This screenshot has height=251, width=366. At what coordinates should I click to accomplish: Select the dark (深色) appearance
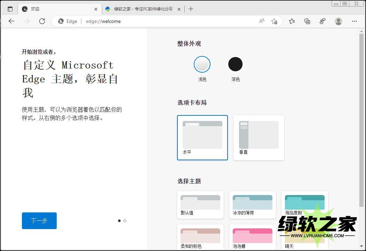[235, 64]
